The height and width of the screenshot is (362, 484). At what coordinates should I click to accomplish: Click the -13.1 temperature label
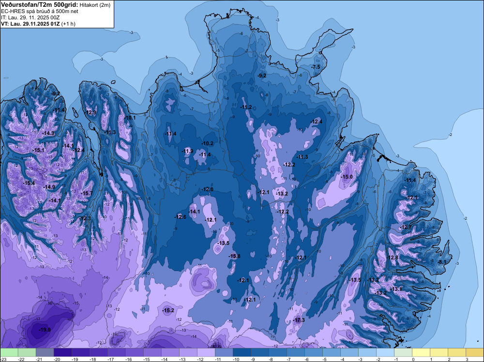tap(396, 289)
